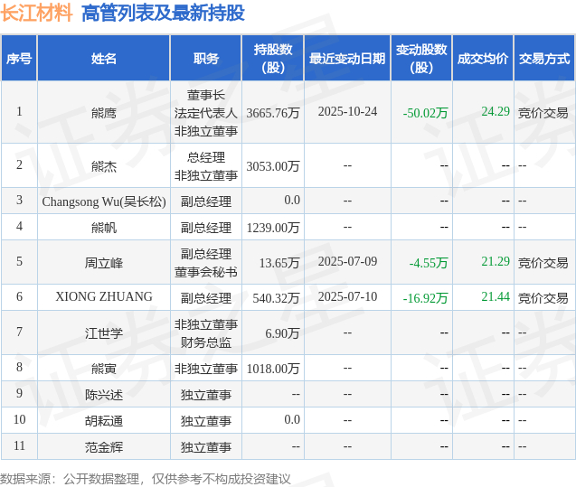Click the 序号 column header

19,59
